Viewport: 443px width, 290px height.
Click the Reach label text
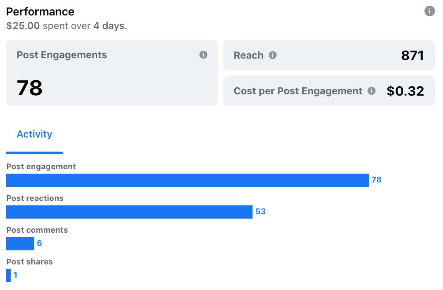coord(248,56)
